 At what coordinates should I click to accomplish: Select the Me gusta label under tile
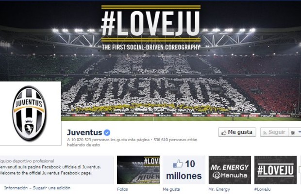point(171,189)
